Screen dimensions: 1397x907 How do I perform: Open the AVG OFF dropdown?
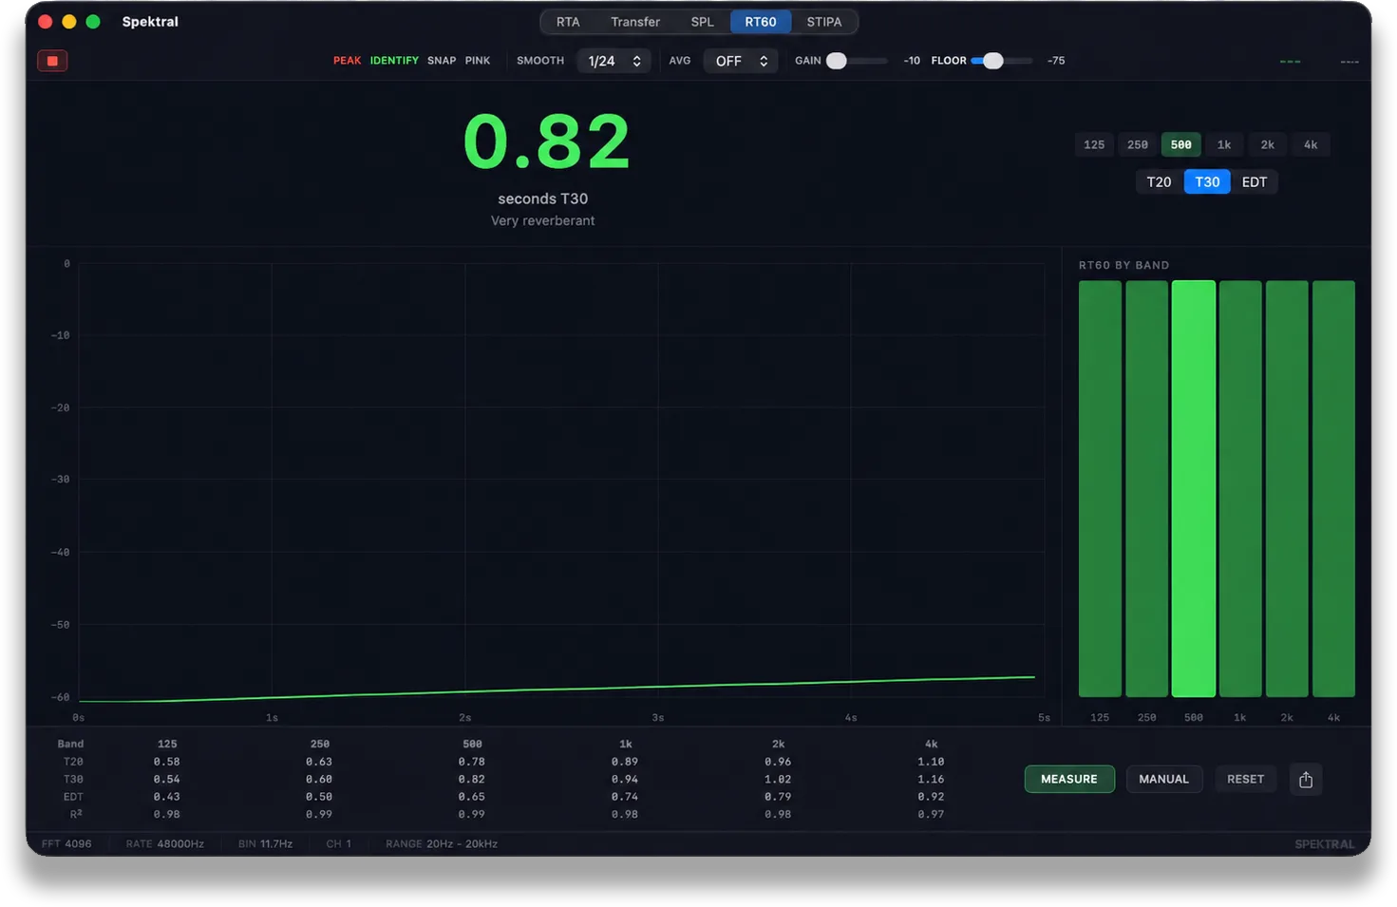pyautogui.click(x=741, y=61)
